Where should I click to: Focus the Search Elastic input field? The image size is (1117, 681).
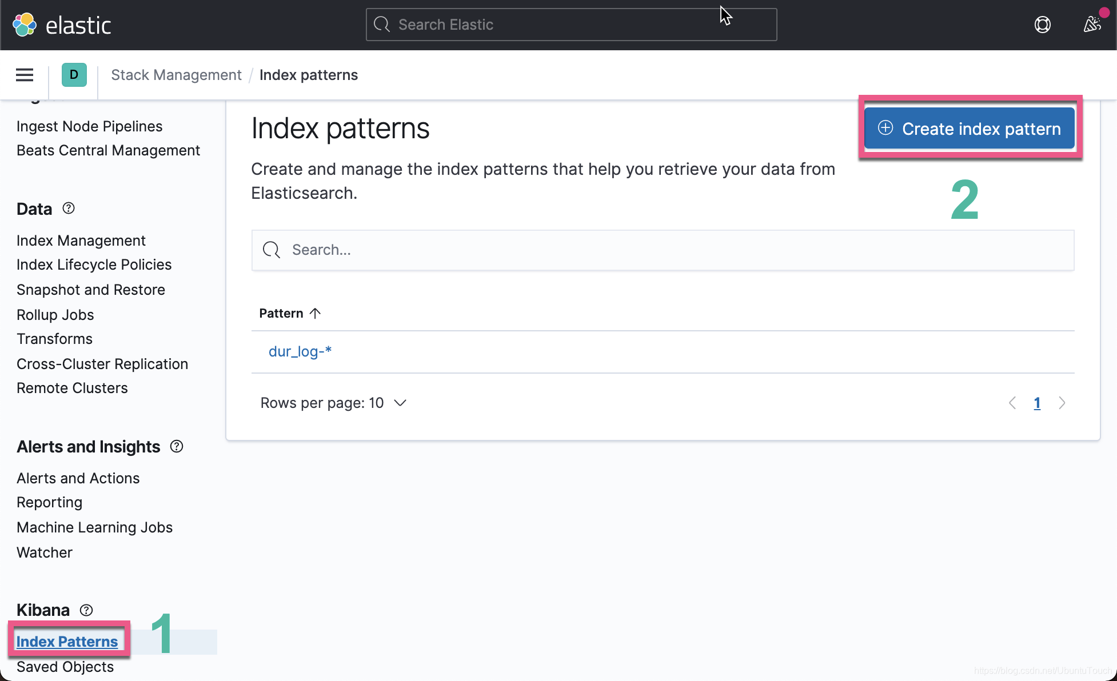571,25
